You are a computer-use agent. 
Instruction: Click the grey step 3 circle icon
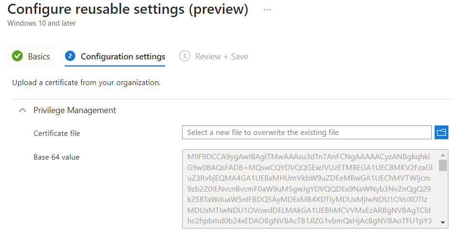pyautogui.click(x=184, y=56)
